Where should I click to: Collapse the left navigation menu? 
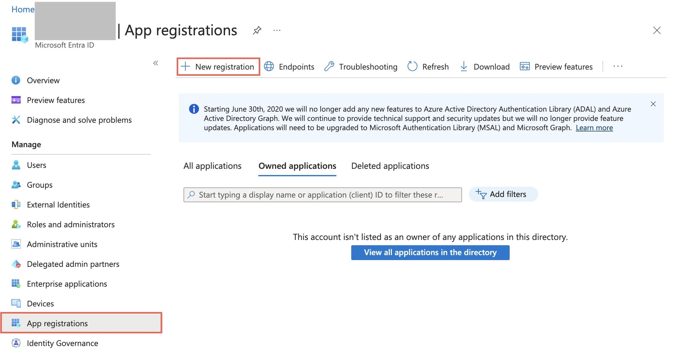(x=156, y=63)
